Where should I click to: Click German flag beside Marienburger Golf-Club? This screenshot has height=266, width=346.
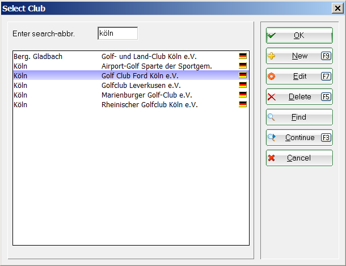(243, 95)
